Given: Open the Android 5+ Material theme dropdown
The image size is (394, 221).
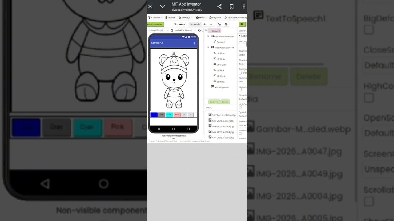Looking at the screenshot, I should pyautogui.click(x=186, y=30).
